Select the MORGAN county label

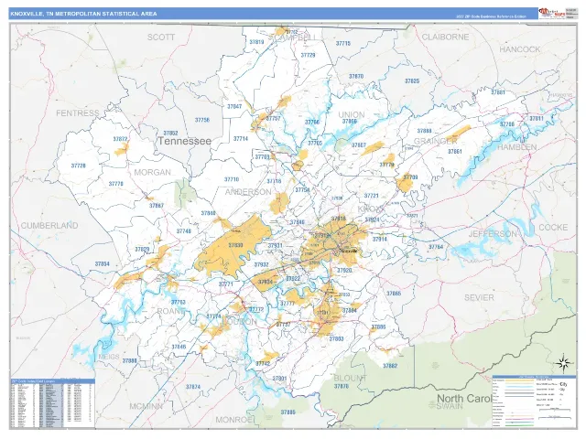coord(153,173)
